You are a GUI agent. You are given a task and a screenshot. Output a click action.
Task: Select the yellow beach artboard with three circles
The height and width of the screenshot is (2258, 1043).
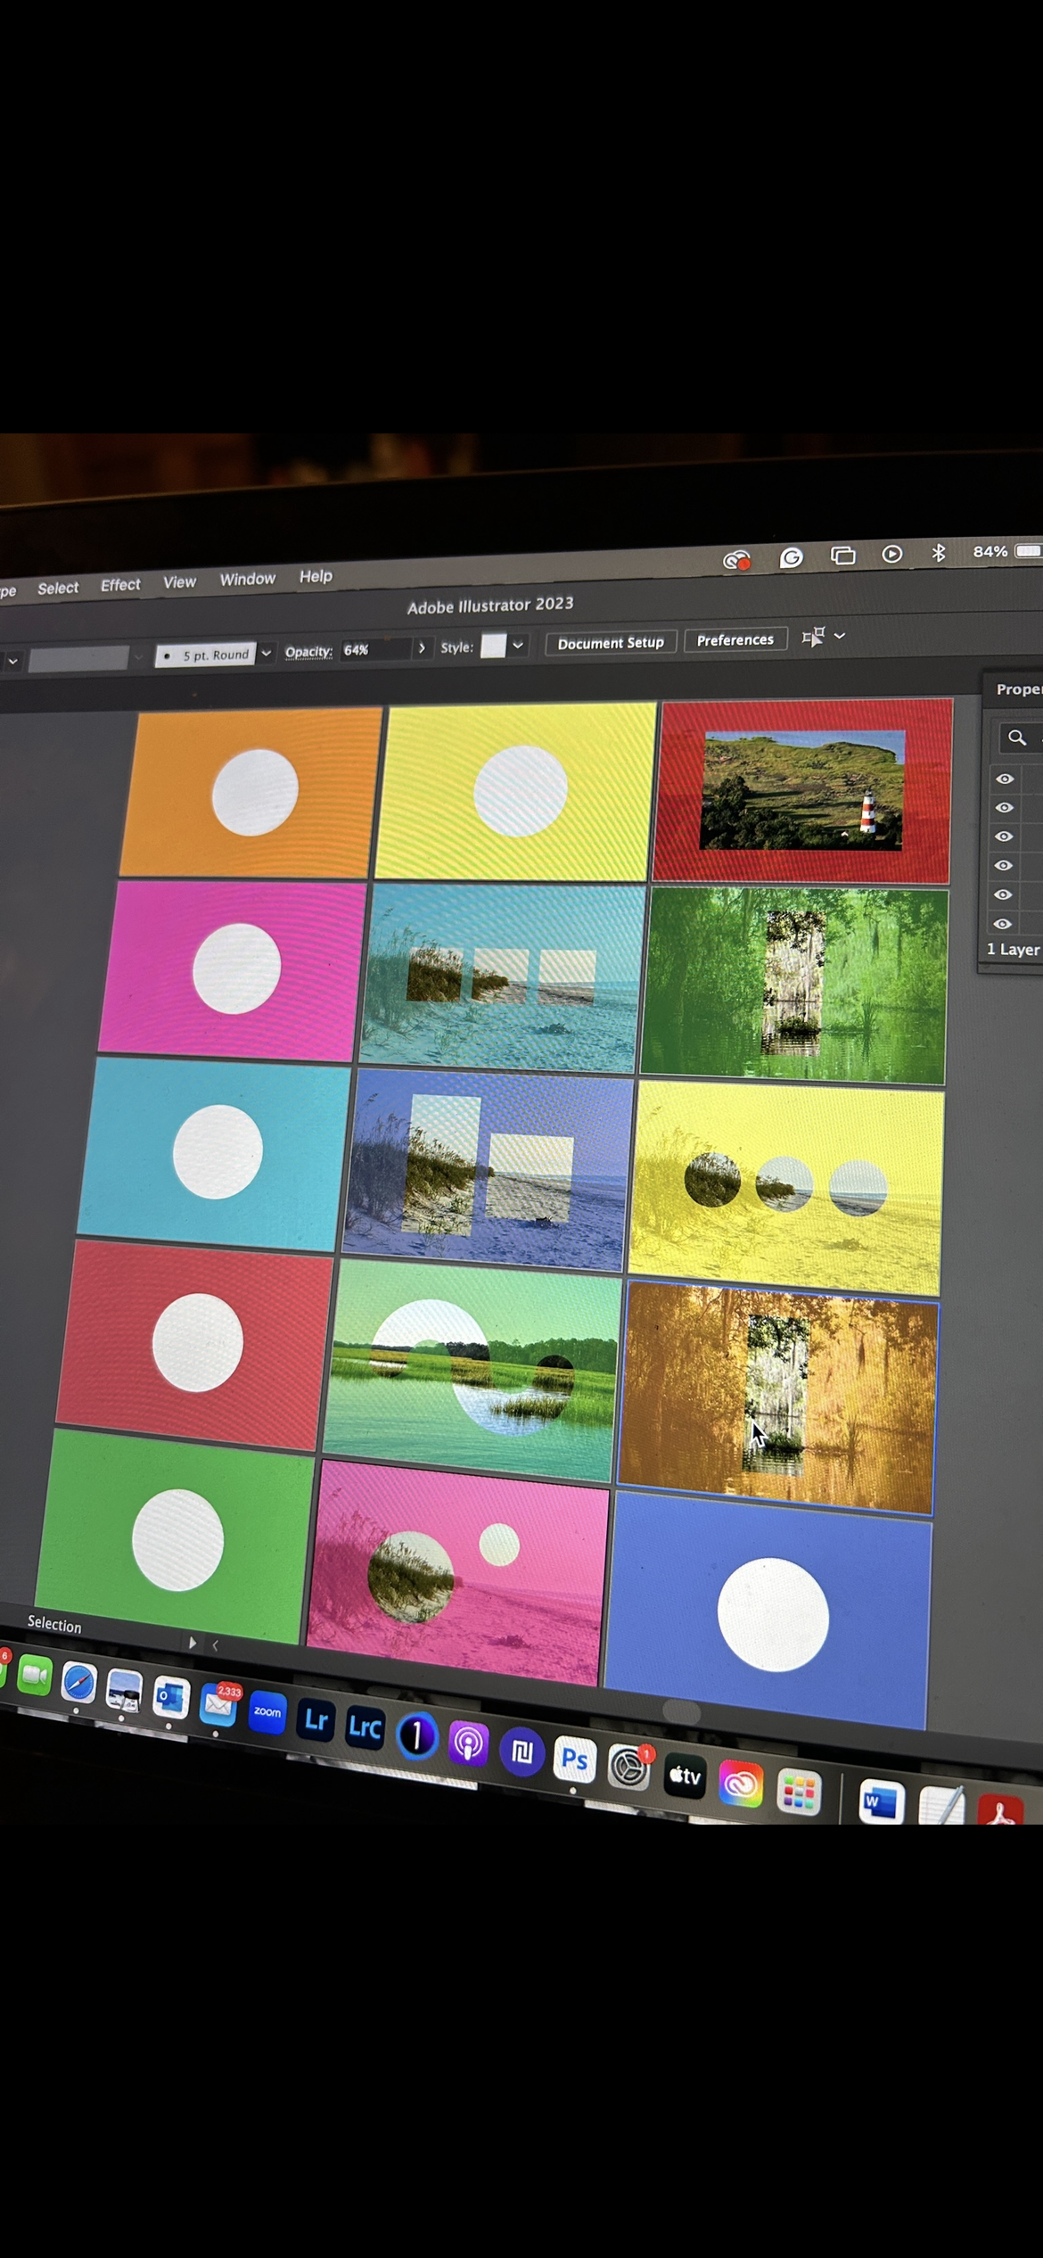pos(786,1187)
